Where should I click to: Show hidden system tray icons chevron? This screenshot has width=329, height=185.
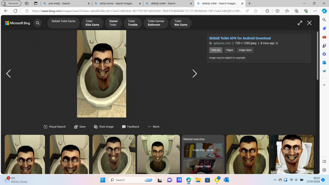pos(275,180)
